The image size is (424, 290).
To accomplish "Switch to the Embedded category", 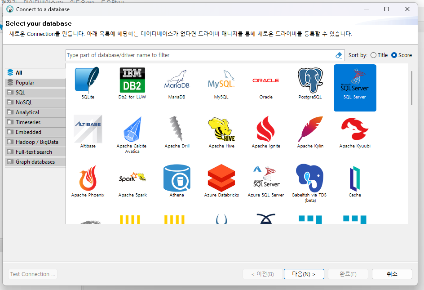I will click(35, 132).
